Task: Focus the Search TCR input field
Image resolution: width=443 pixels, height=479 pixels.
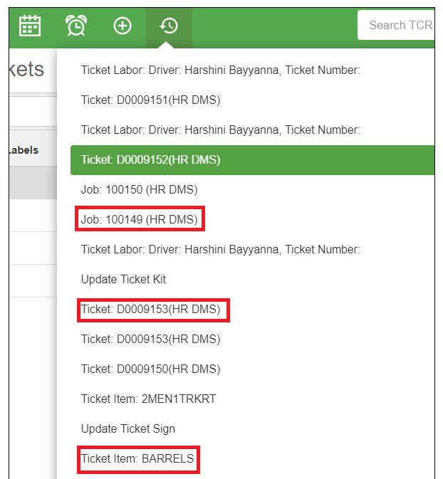Action: tap(399, 26)
